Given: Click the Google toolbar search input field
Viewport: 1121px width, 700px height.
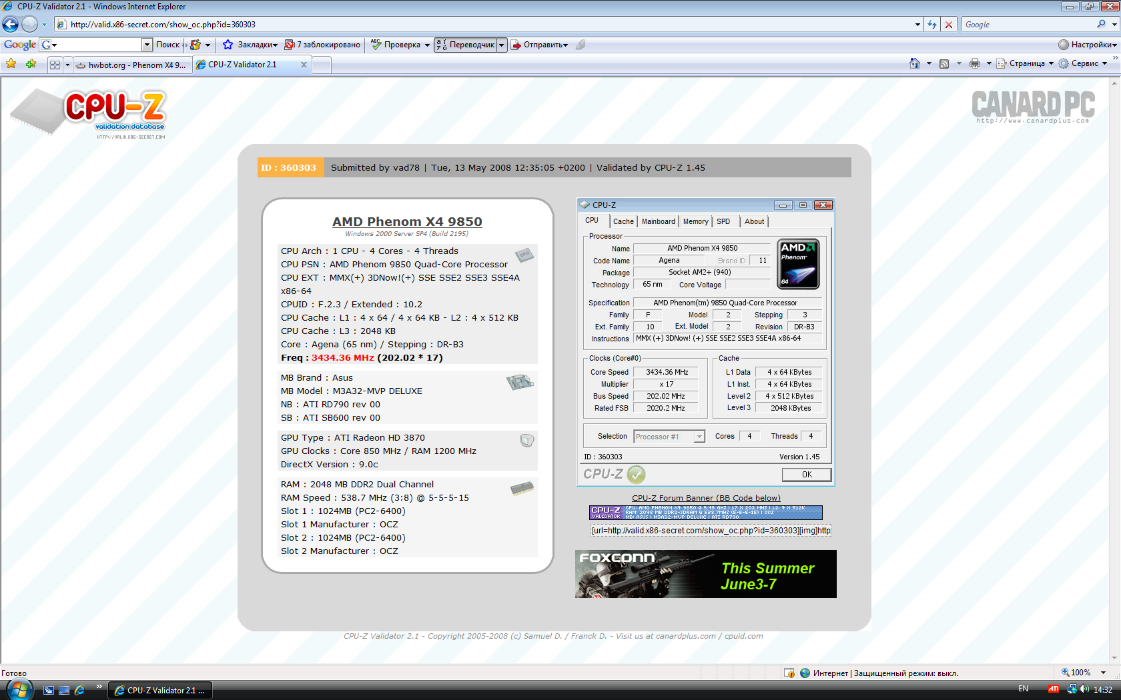Looking at the screenshot, I should tap(97, 45).
